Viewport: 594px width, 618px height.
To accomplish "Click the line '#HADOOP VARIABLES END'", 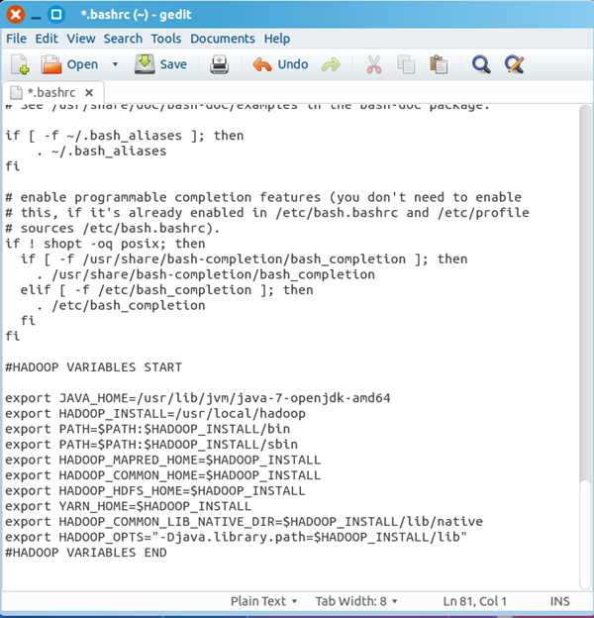I will click(x=86, y=553).
